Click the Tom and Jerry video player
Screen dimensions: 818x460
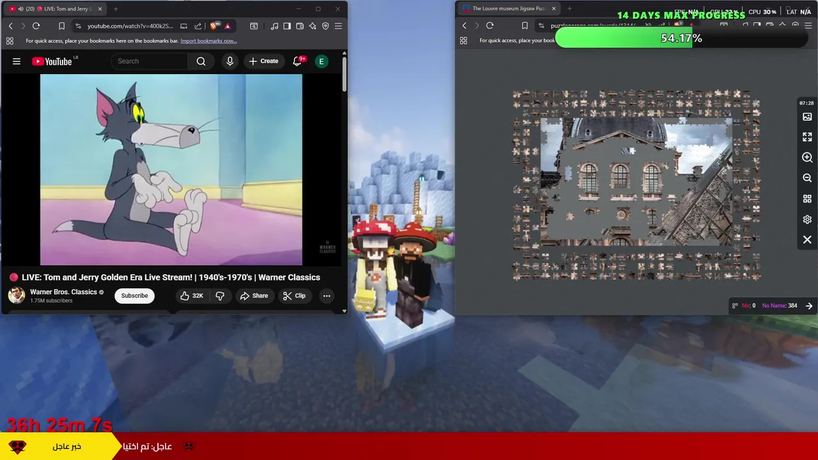171,169
